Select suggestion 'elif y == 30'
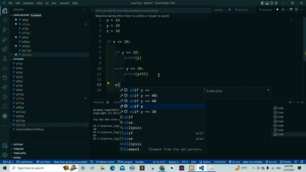306x172 pixels. (x=162, y=112)
